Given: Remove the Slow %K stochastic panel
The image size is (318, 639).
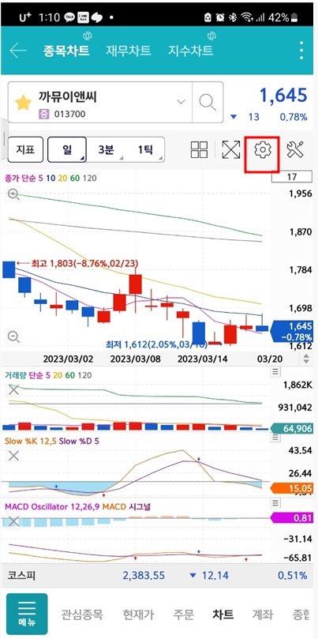Looking at the screenshot, I should coord(13,456).
